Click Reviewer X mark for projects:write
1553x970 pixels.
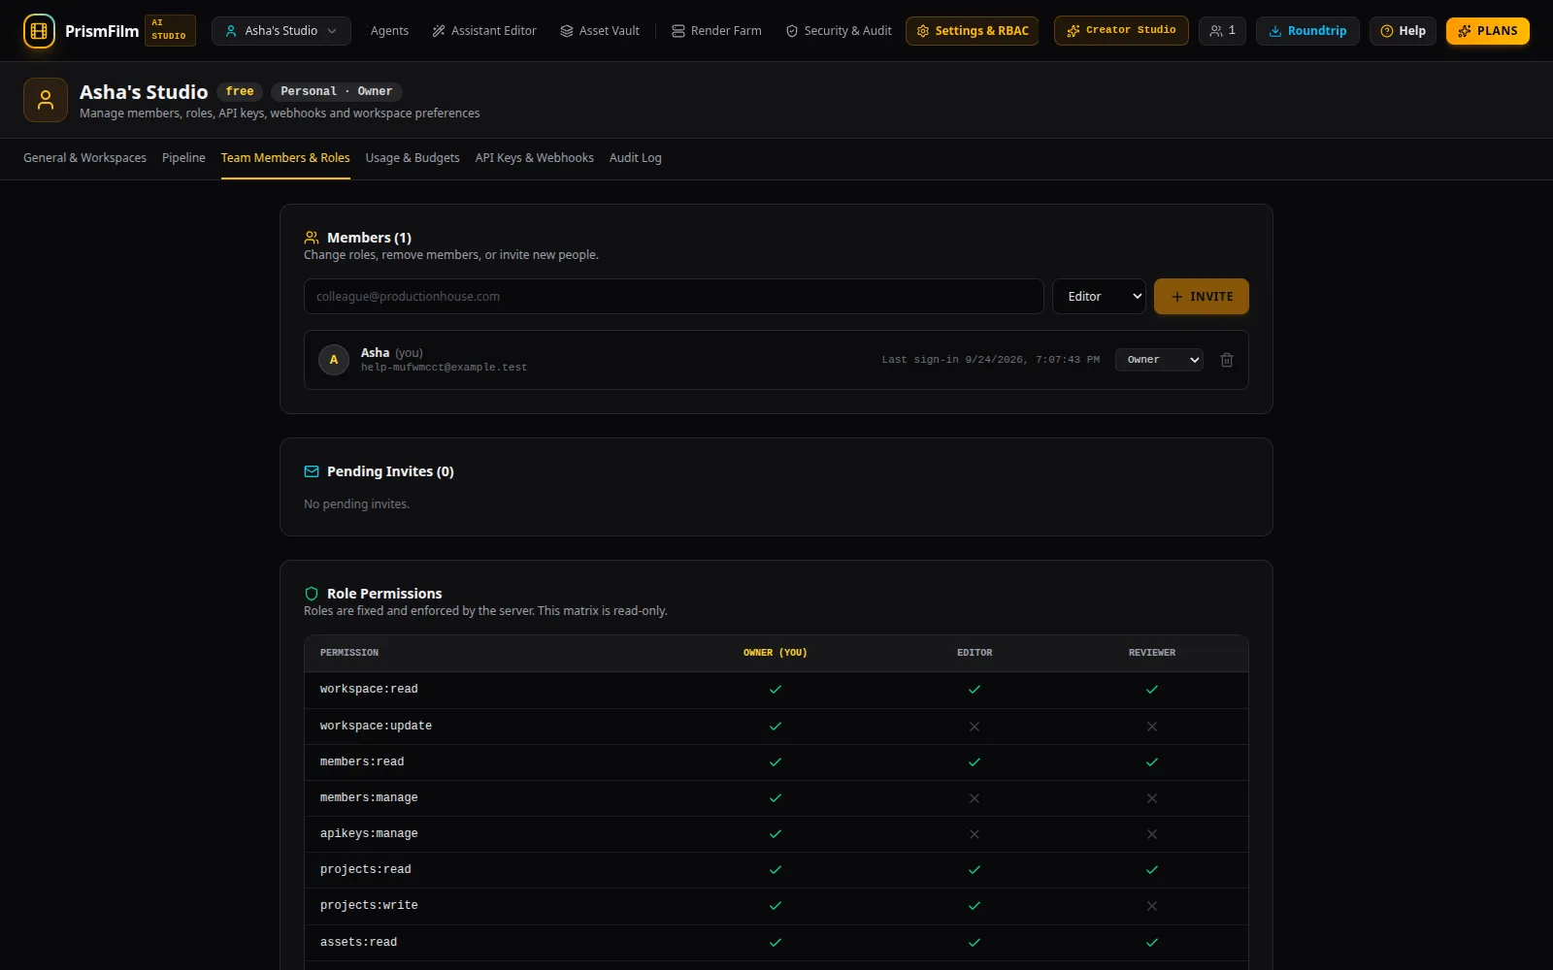[1152, 906]
